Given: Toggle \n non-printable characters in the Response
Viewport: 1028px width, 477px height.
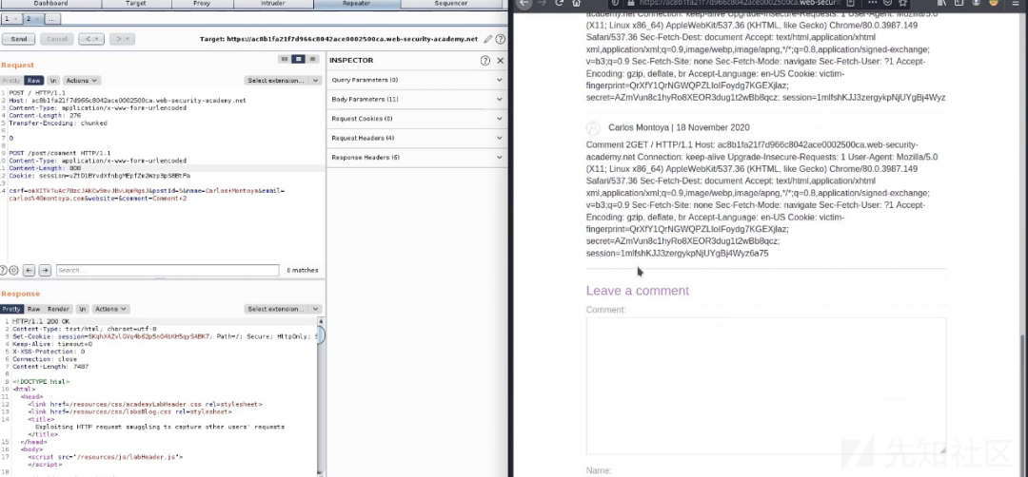Looking at the screenshot, I should click(82, 309).
